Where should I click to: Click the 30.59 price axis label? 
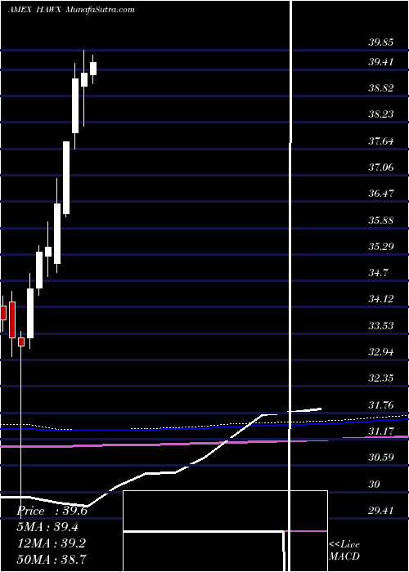click(x=381, y=457)
